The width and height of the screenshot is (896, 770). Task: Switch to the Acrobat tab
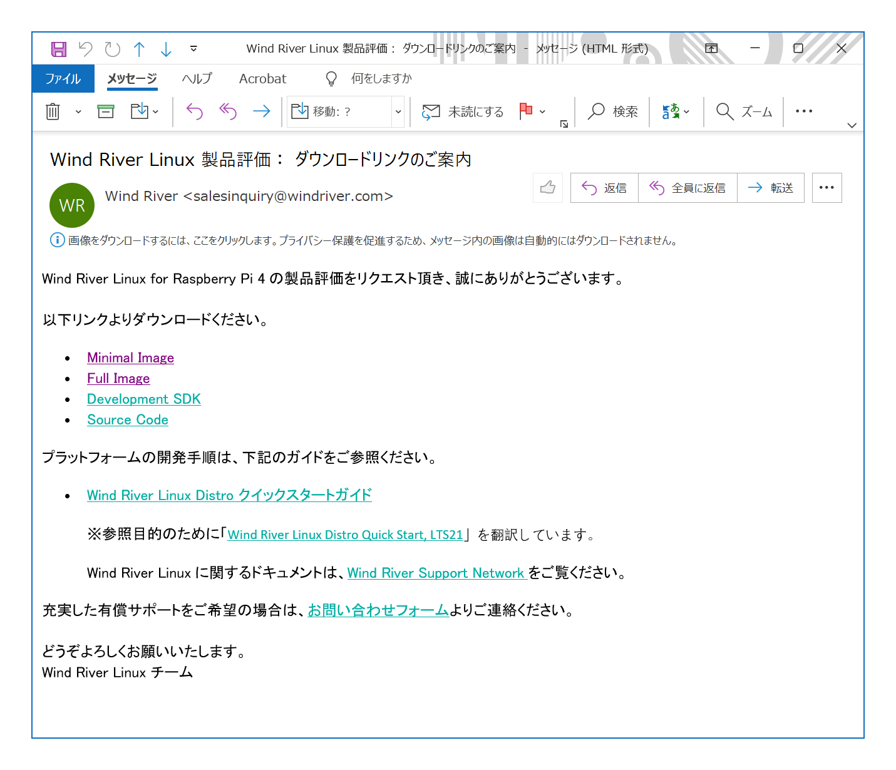[262, 79]
